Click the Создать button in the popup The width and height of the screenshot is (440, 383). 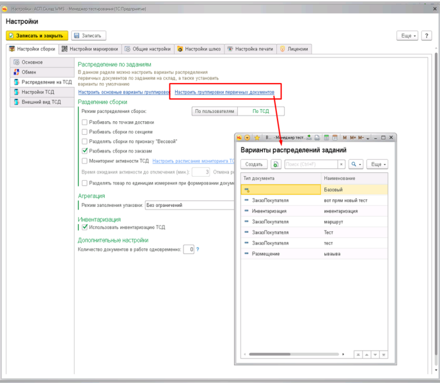[254, 164]
